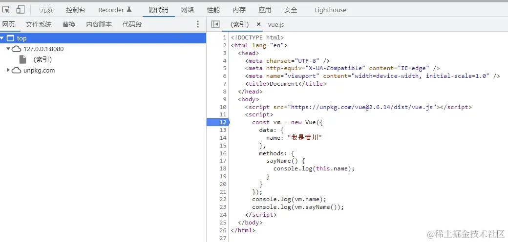Click the const vm = new Vue line
508x242 pixels.
[x=288, y=122]
